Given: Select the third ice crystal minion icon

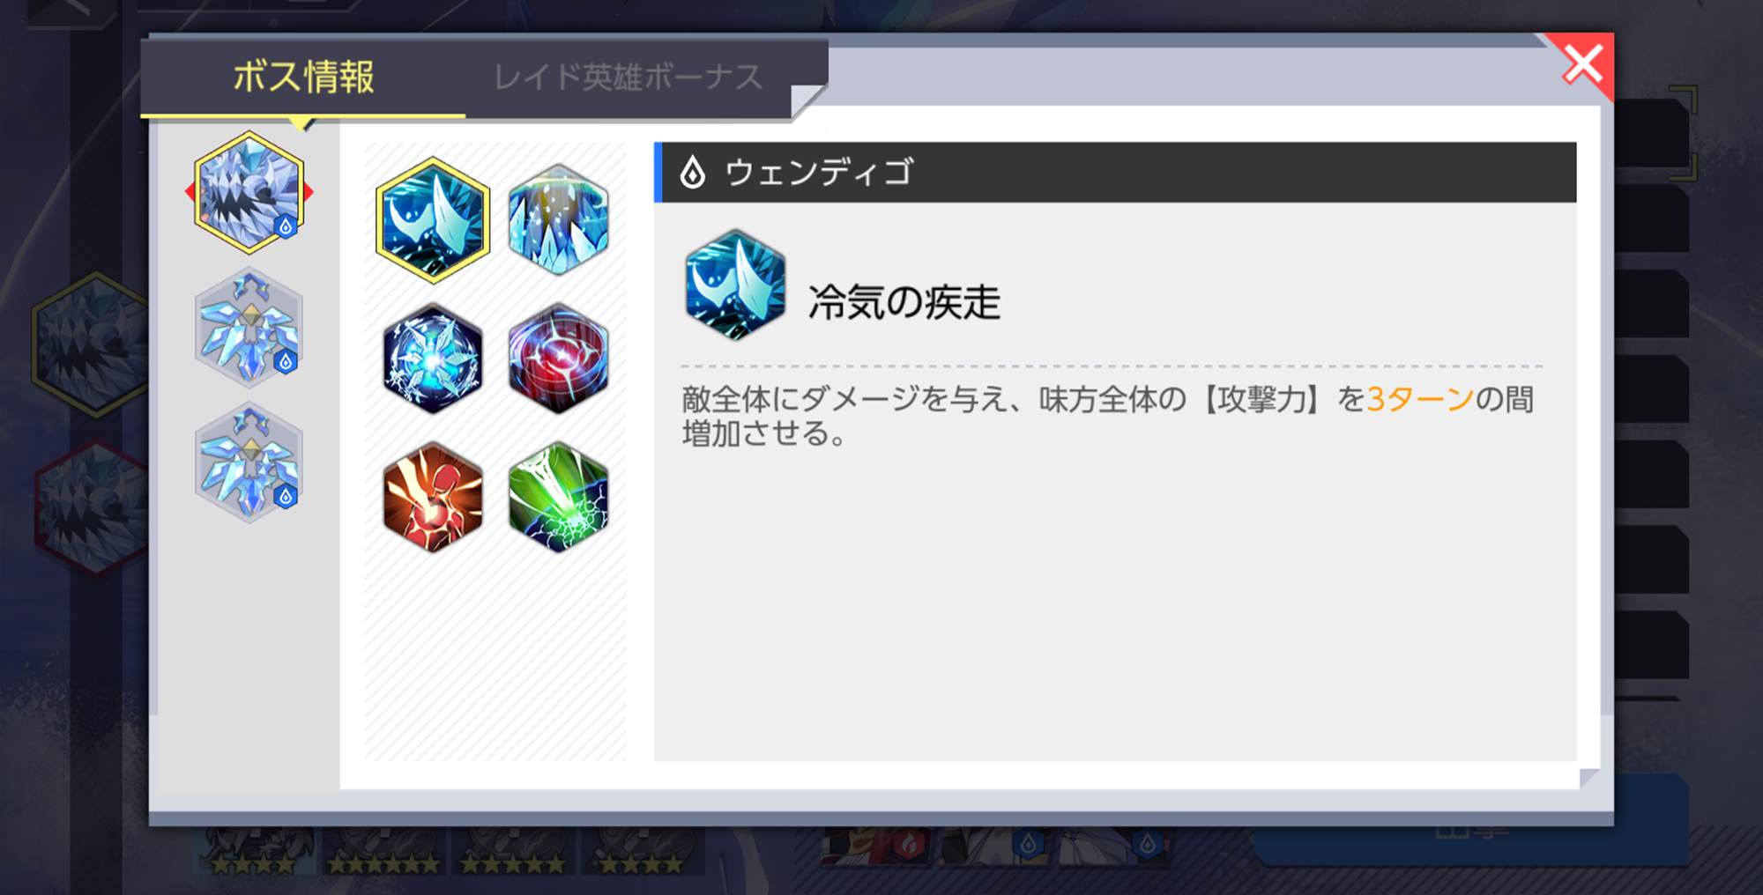Looking at the screenshot, I should [x=249, y=462].
